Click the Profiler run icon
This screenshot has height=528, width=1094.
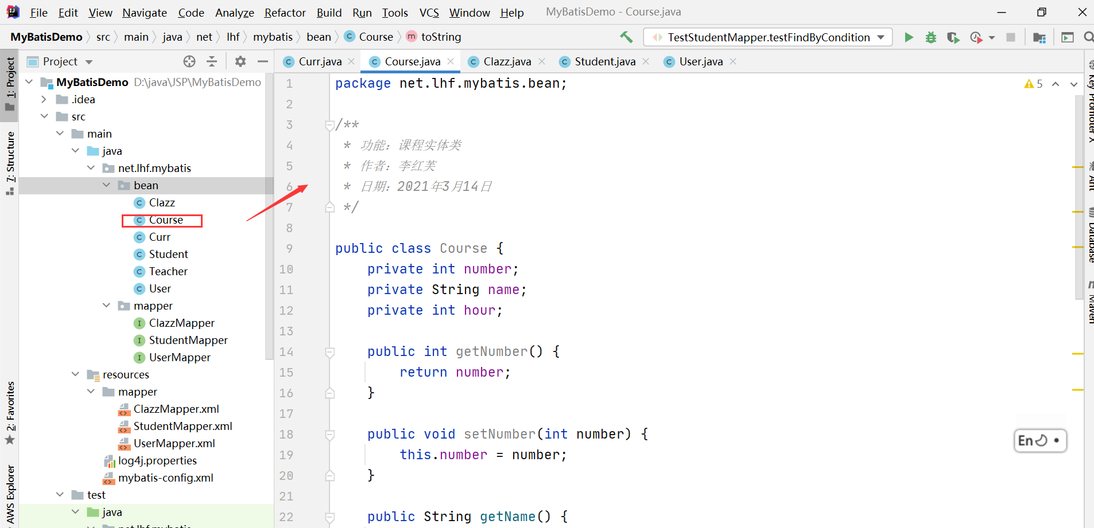pyautogui.click(x=976, y=37)
